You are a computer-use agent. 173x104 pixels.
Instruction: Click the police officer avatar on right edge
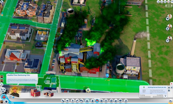click(x=169, y=38)
